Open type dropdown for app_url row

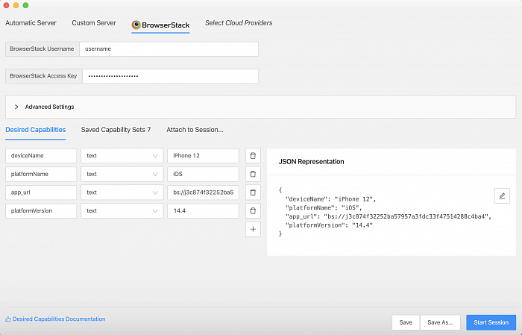(x=122, y=192)
